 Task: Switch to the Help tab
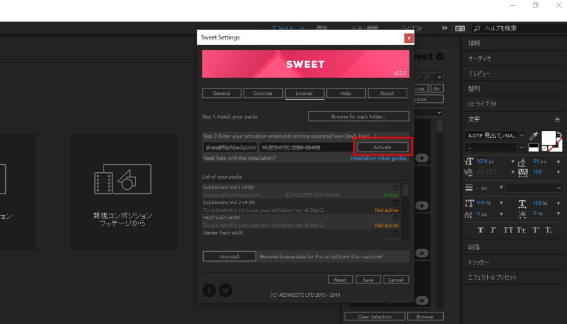[346, 93]
